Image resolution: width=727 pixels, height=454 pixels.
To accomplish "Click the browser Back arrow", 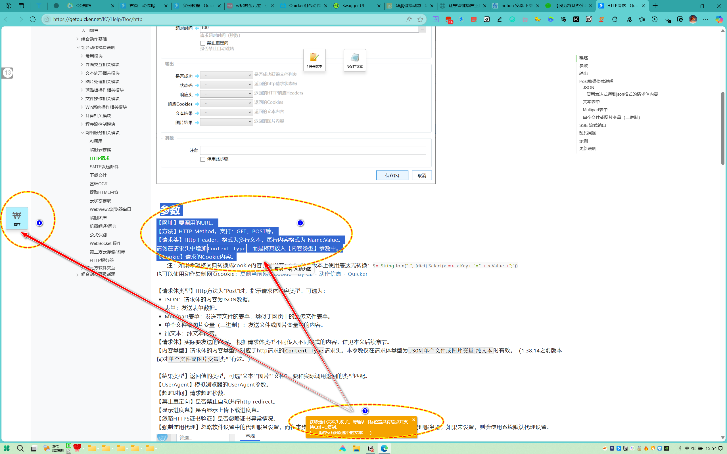I will (x=7, y=19).
